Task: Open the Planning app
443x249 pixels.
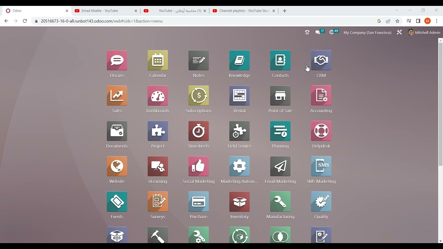Action: pos(280,131)
